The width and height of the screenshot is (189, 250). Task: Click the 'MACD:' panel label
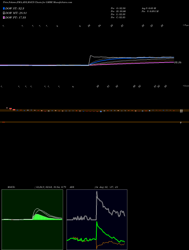click(x=11, y=187)
